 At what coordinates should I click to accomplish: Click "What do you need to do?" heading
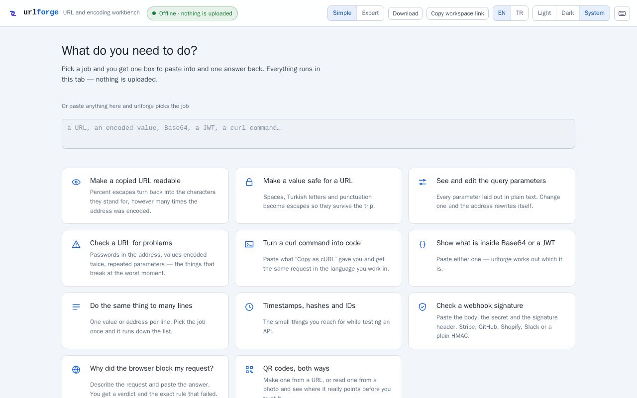[x=129, y=50]
